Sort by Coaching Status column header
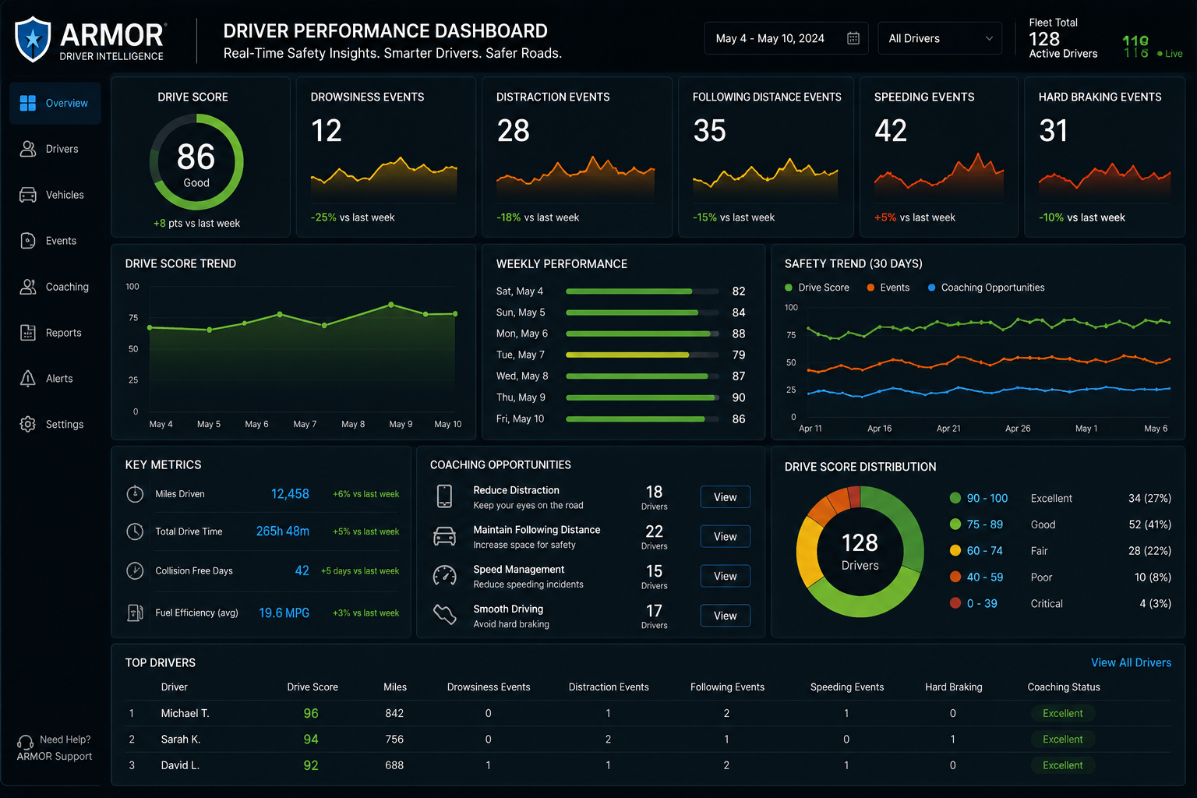Image resolution: width=1197 pixels, height=798 pixels. pyautogui.click(x=1064, y=687)
